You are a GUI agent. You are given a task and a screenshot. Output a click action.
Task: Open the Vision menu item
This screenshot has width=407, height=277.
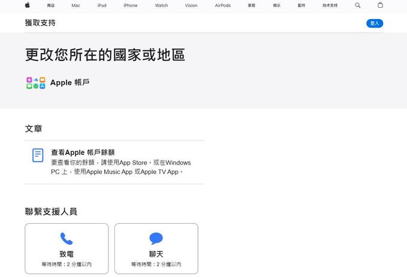tap(191, 5)
